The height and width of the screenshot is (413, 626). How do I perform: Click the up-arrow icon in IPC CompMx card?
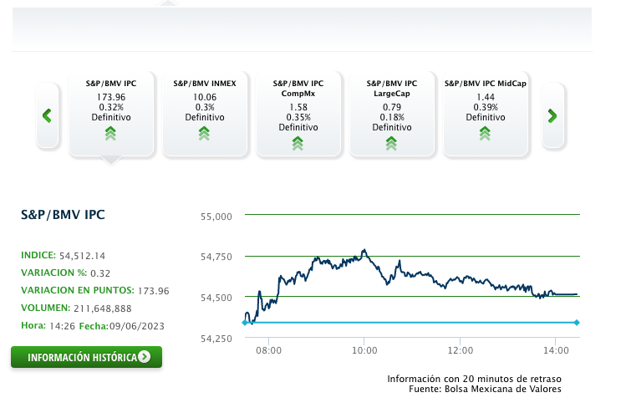pyautogui.click(x=298, y=143)
